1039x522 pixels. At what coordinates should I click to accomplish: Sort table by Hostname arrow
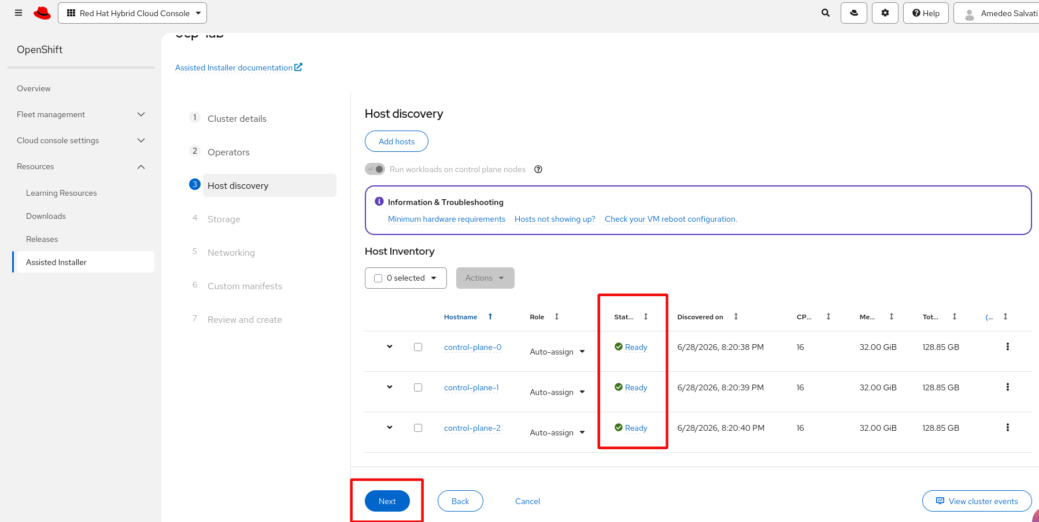[490, 316]
